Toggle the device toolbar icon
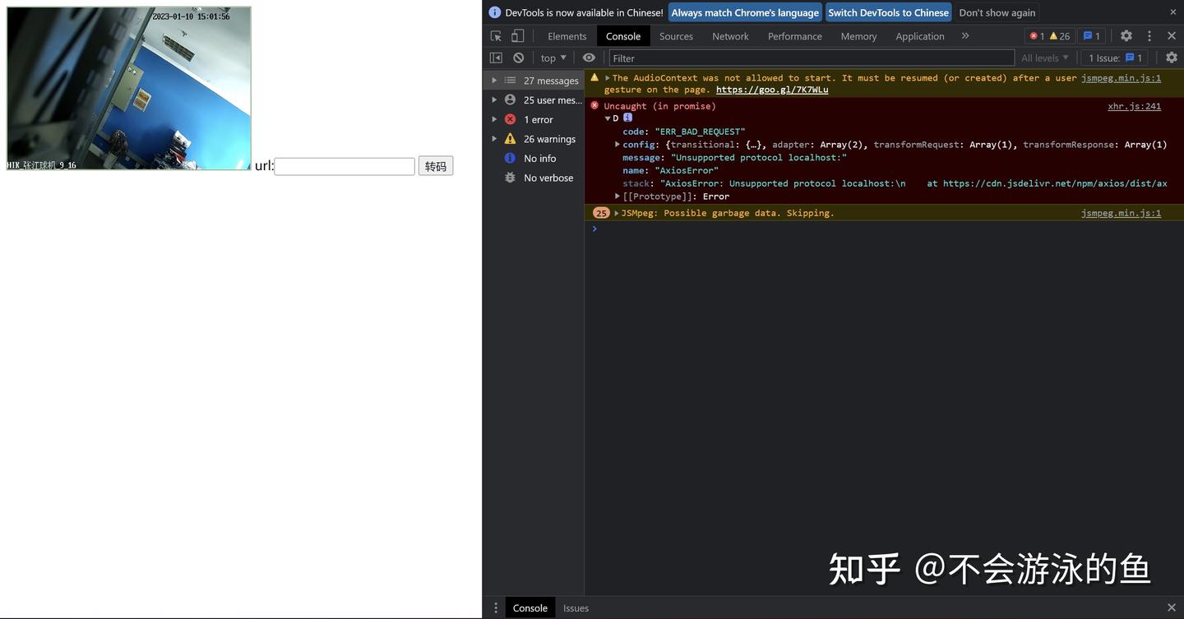1184x619 pixels. (x=517, y=36)
